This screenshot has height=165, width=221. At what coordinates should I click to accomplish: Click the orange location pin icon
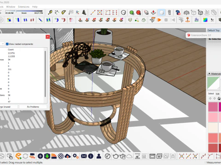188,20
